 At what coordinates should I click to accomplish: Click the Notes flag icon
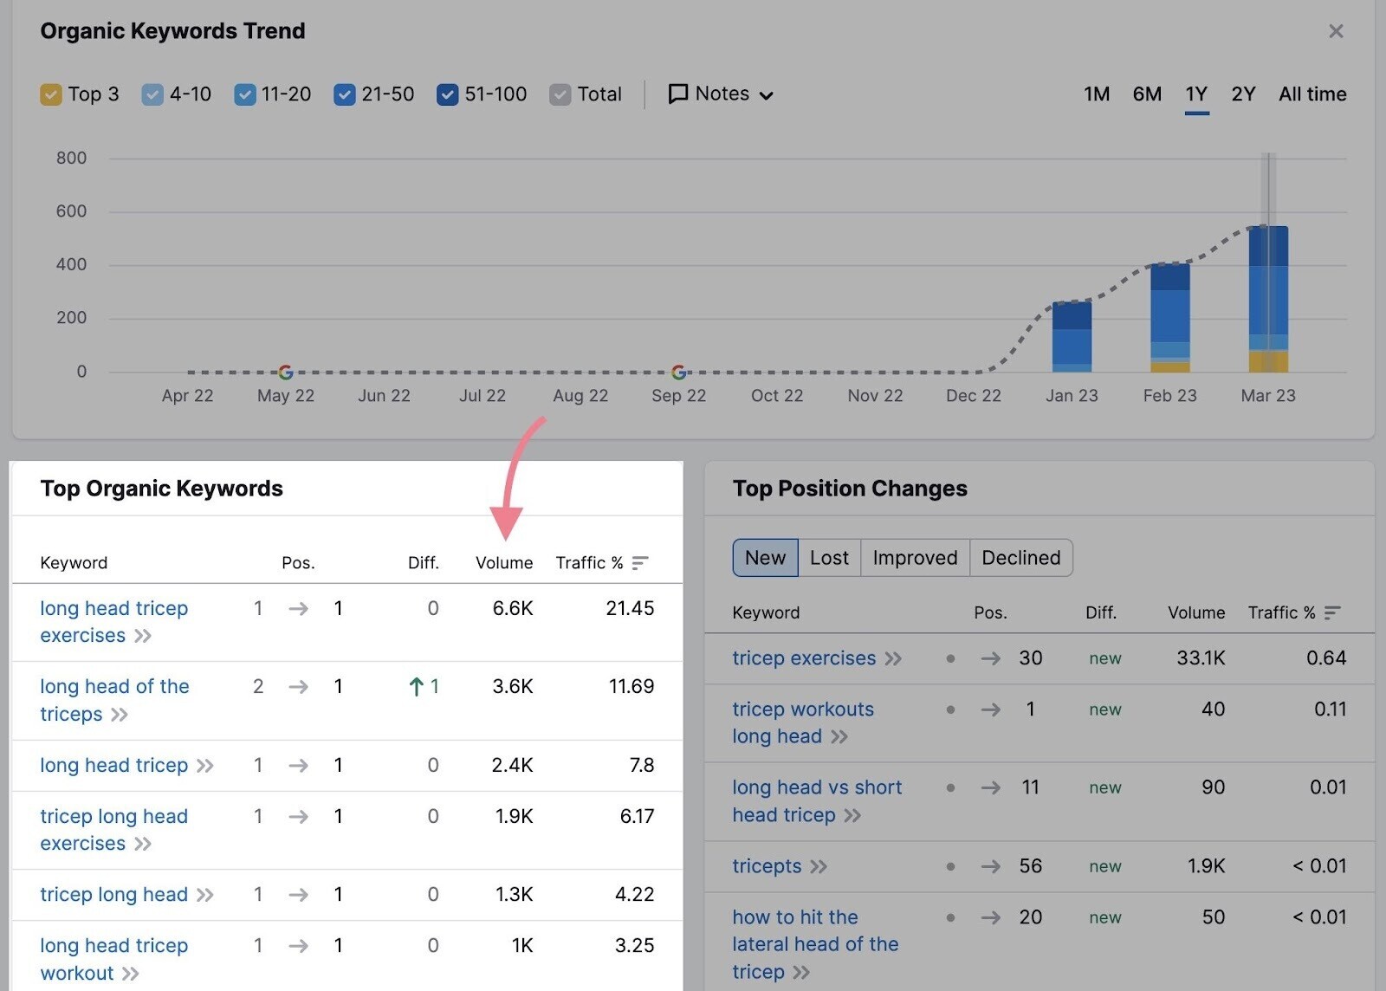pyautogui.click(x=679, y=94)
